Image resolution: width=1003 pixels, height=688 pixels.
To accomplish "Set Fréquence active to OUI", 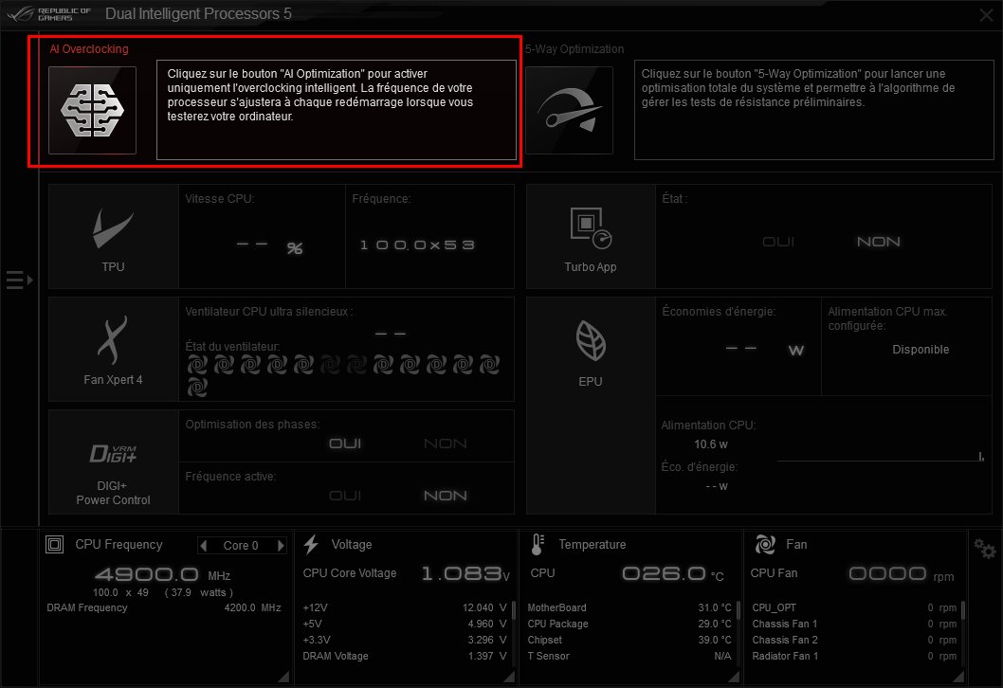I will (344, 496).
